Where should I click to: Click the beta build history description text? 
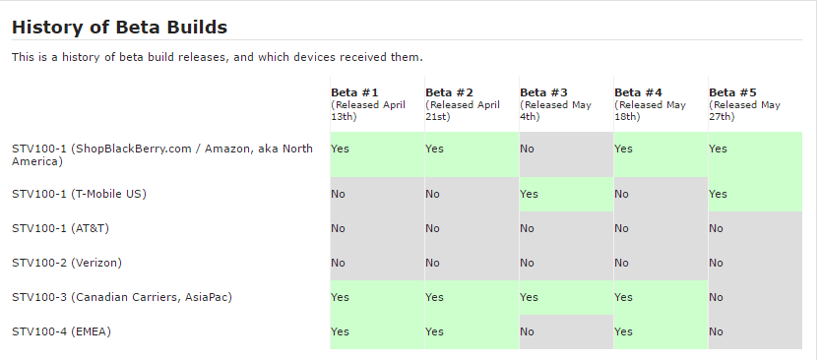pos(217,57)
